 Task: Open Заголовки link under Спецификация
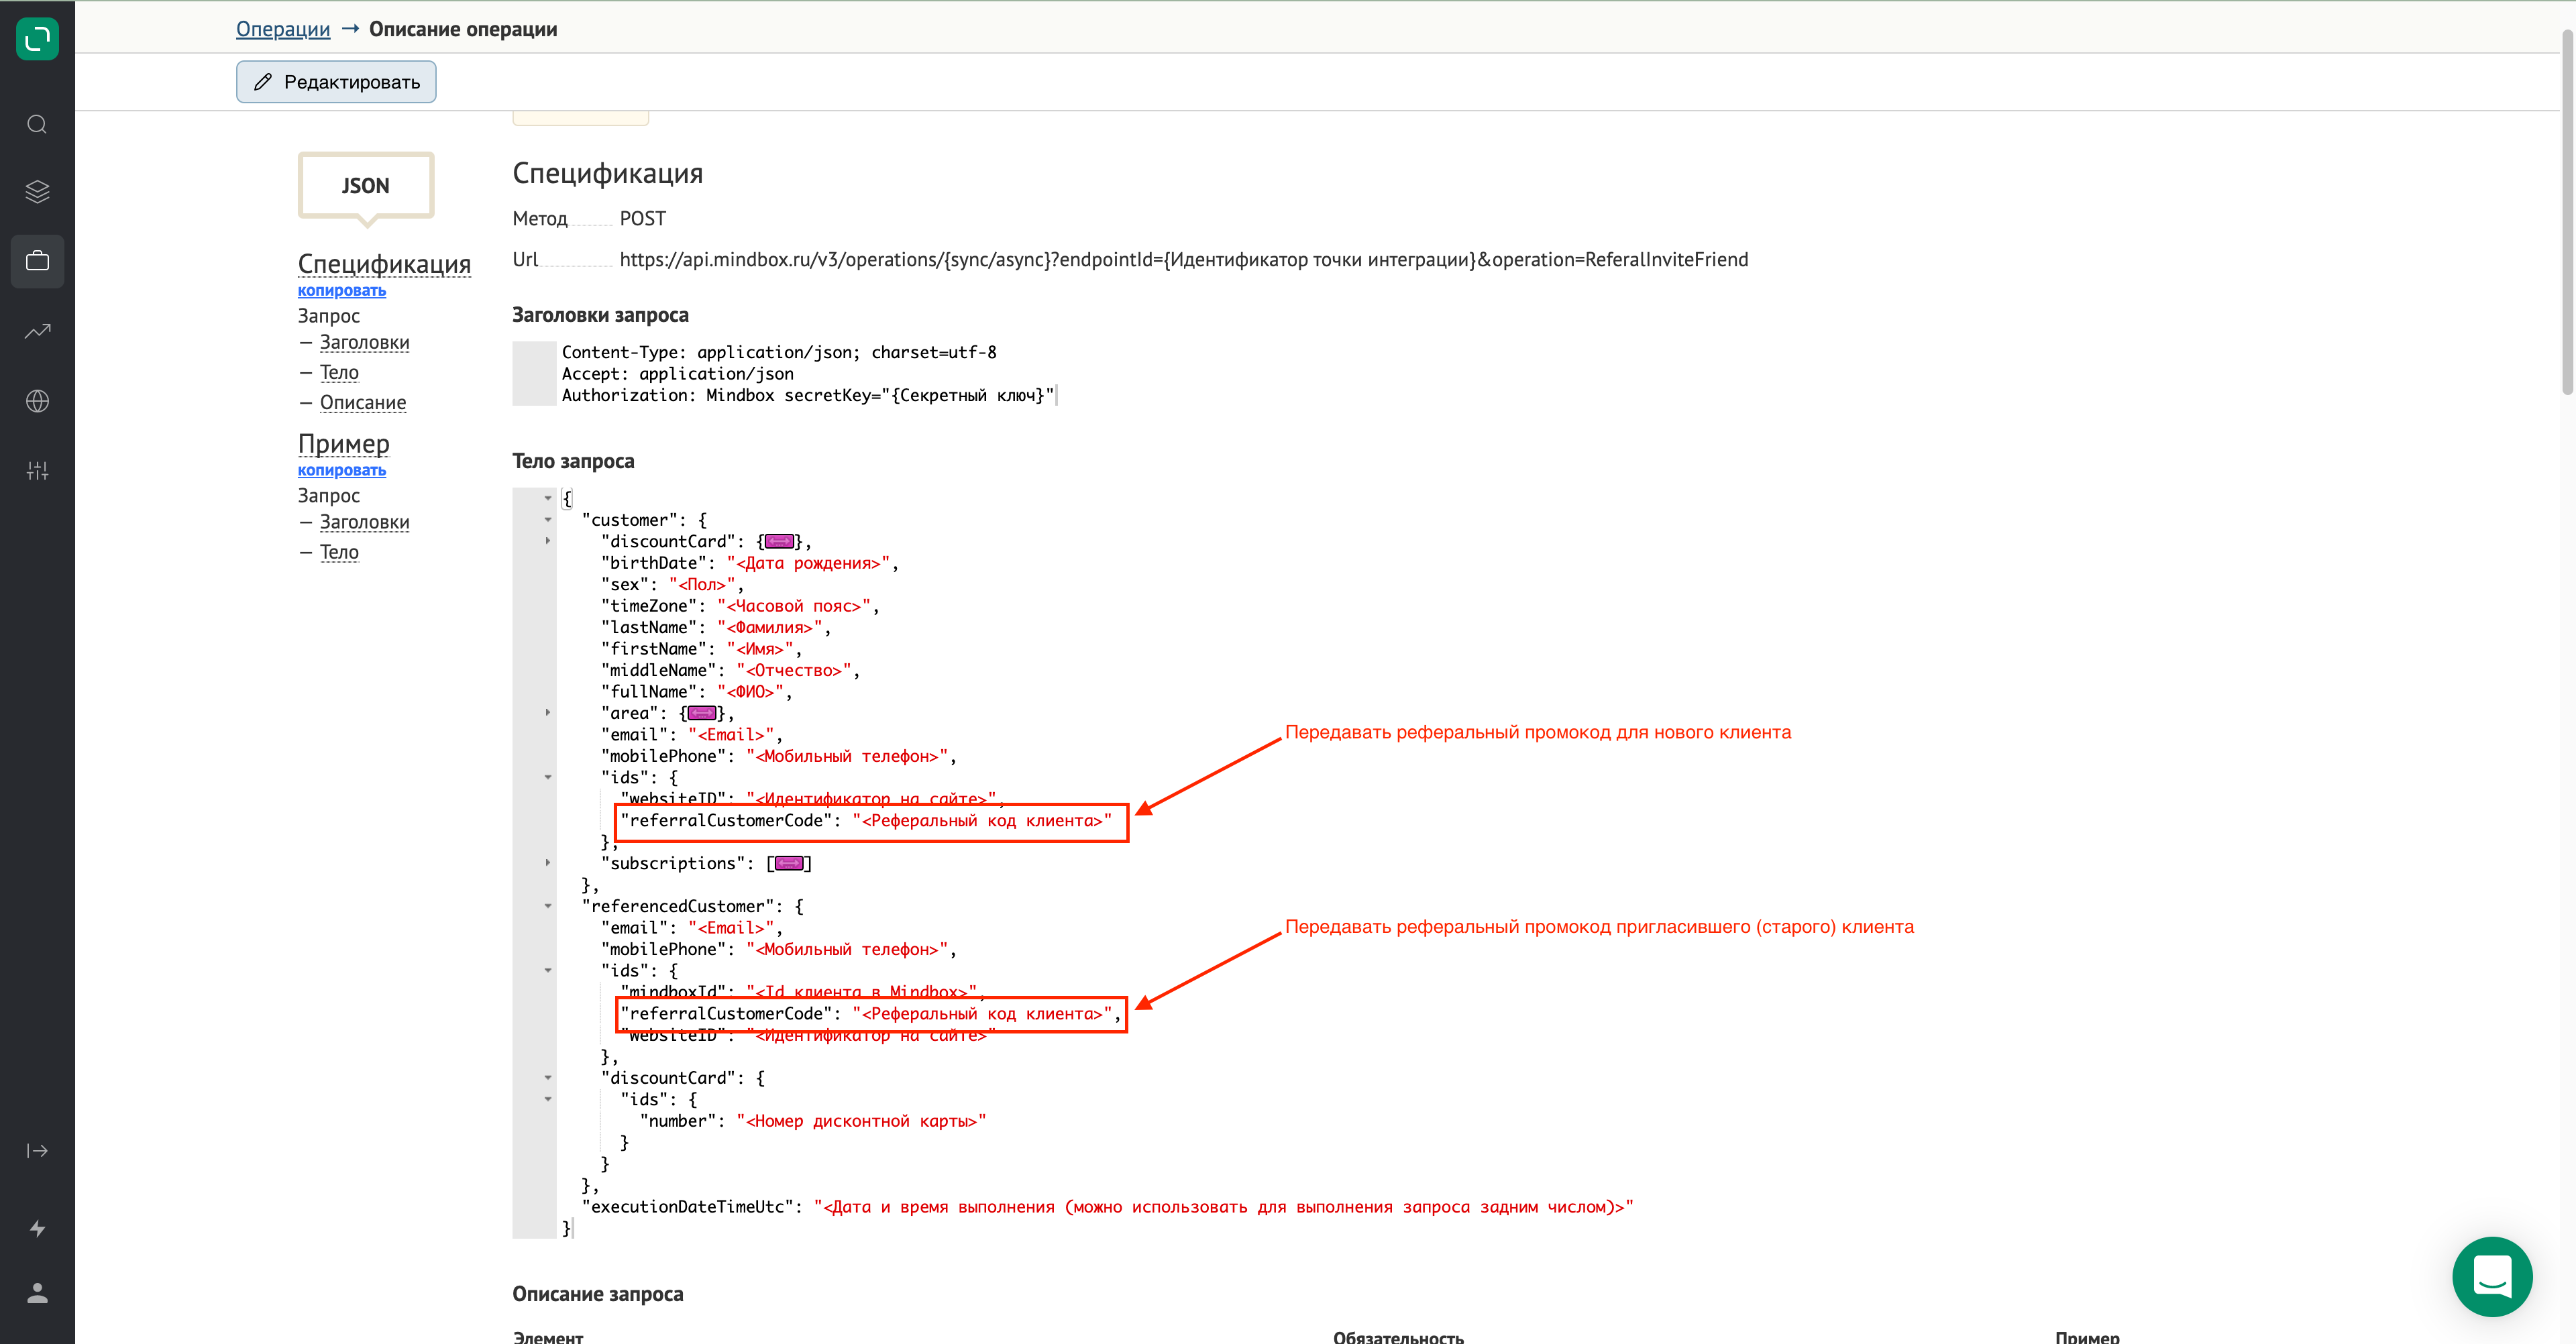click(x=364, y=342)
